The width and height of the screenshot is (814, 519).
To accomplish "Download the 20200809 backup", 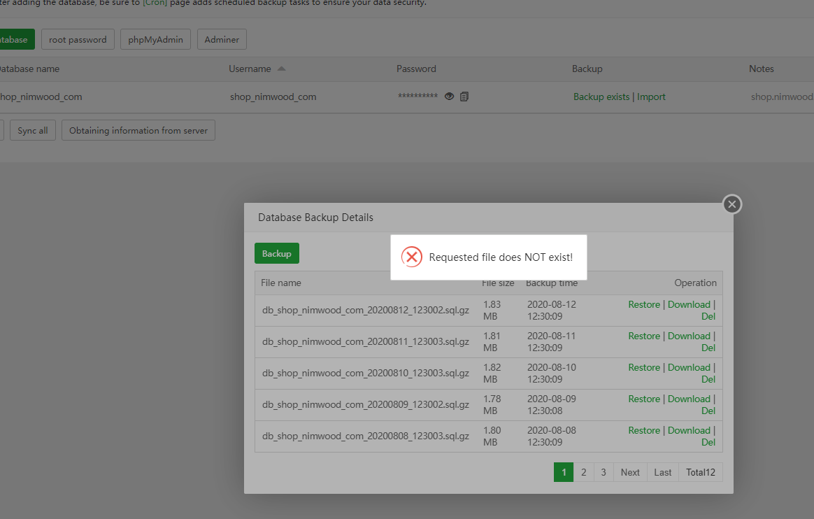I will (x=689, y=399).
